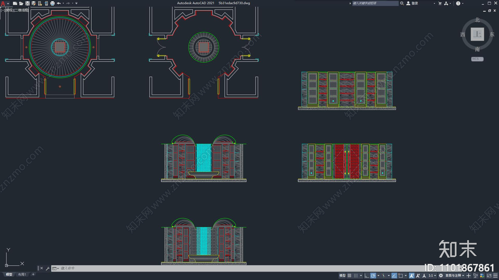
Task: Add a new layout with plus tab
Action: point(33,274)
